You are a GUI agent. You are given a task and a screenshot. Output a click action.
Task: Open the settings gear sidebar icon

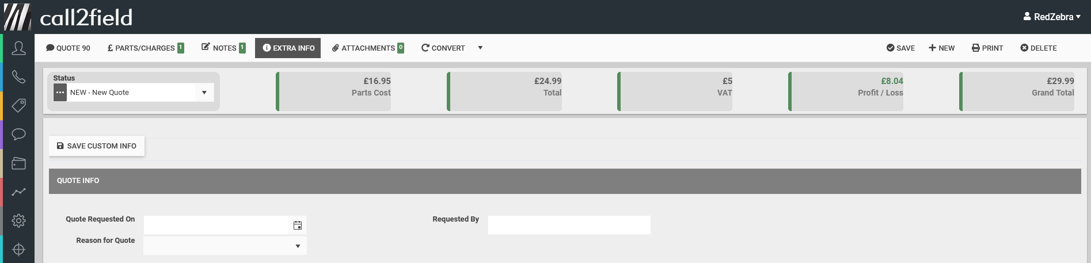point(18,221)
